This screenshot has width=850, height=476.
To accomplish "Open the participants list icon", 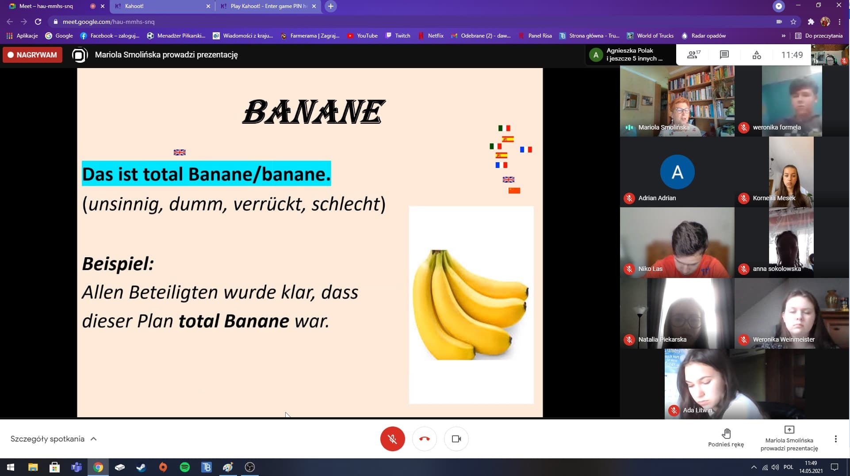I will 693,55.
